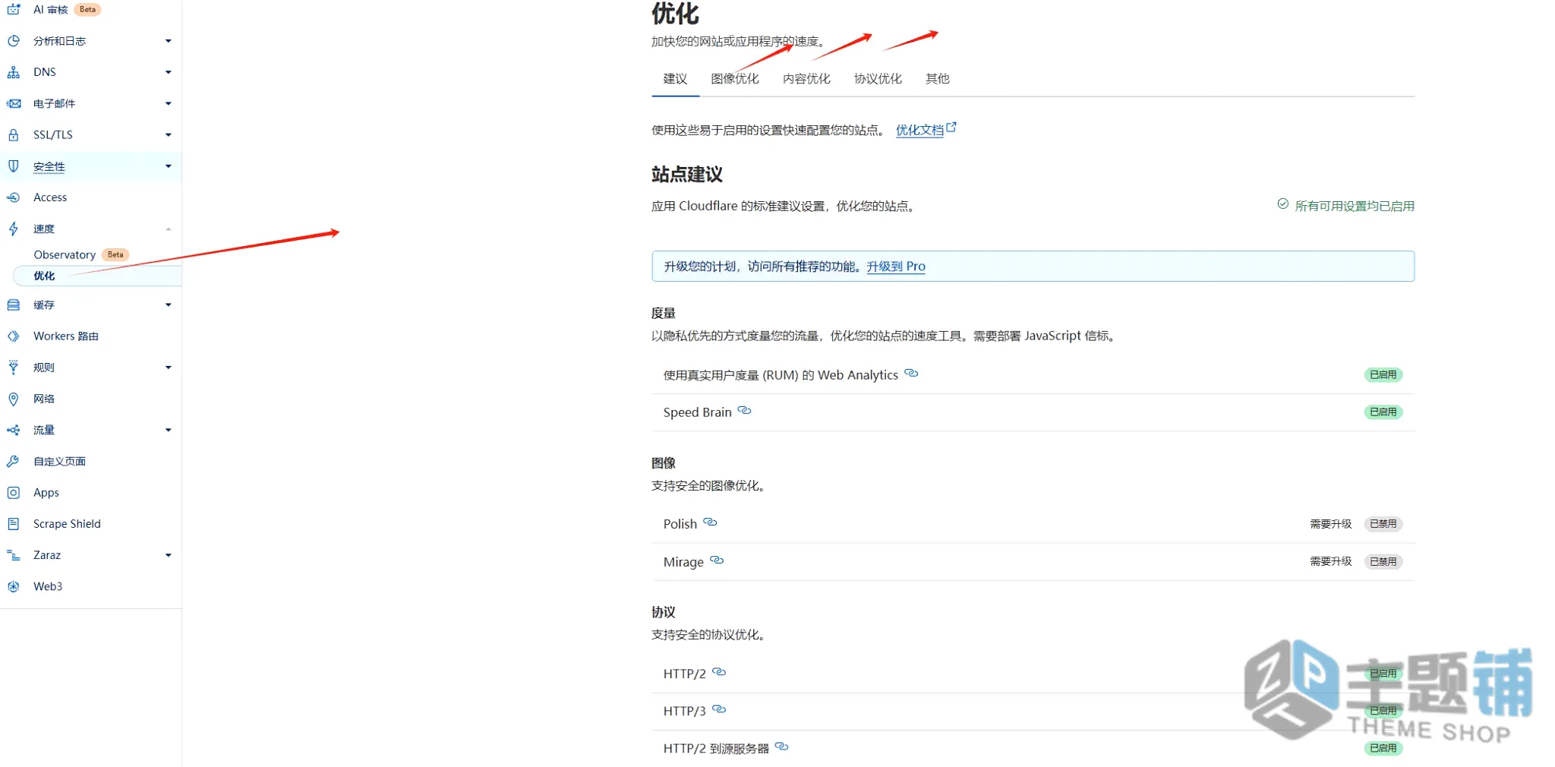Viewport: 1555px width, 767px height.
Task: Expand the 流量 menu arrow
Action: click(x=169, y=431)
